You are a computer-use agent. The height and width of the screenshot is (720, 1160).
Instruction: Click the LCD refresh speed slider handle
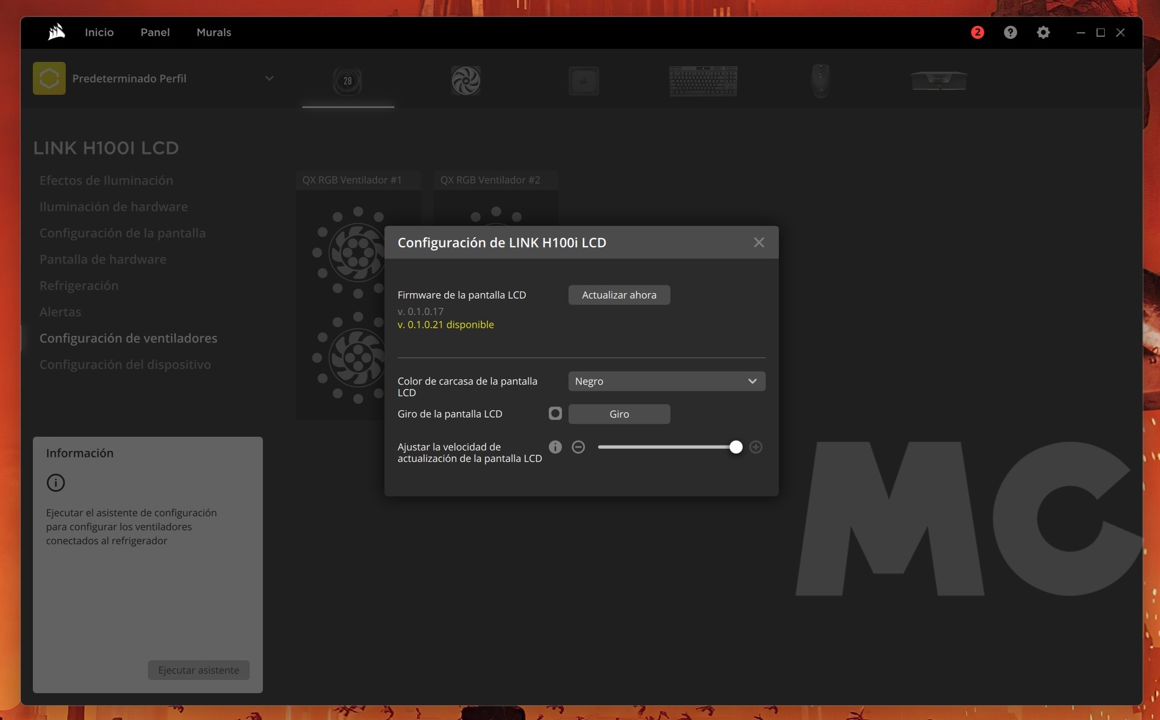(736, 447)
